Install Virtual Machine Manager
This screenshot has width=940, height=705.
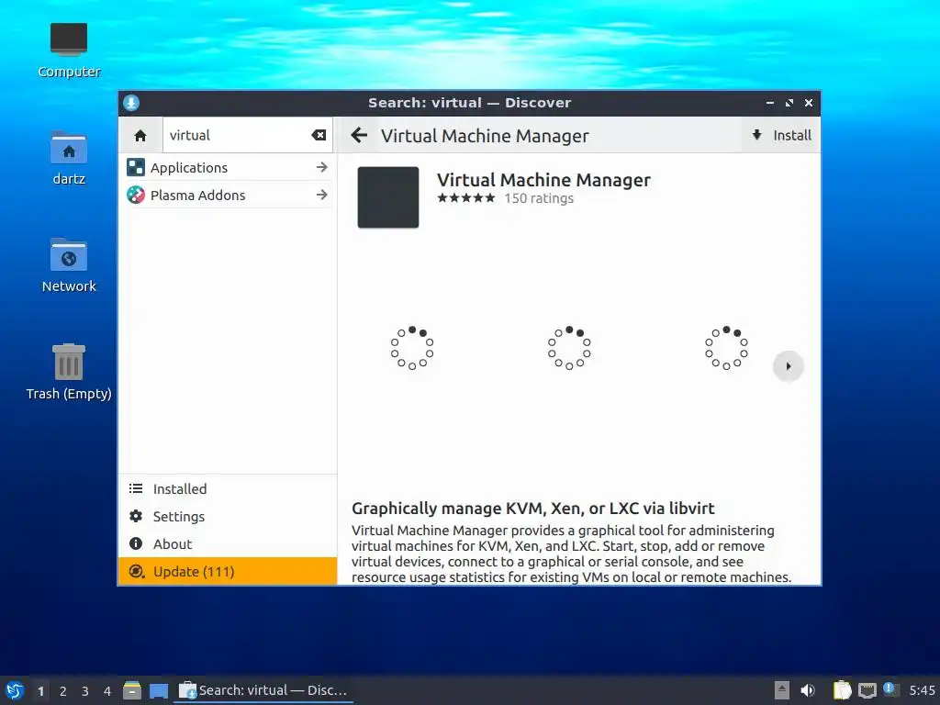pos(781,136)
